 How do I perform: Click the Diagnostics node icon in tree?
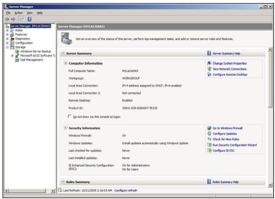pos(12,38)
